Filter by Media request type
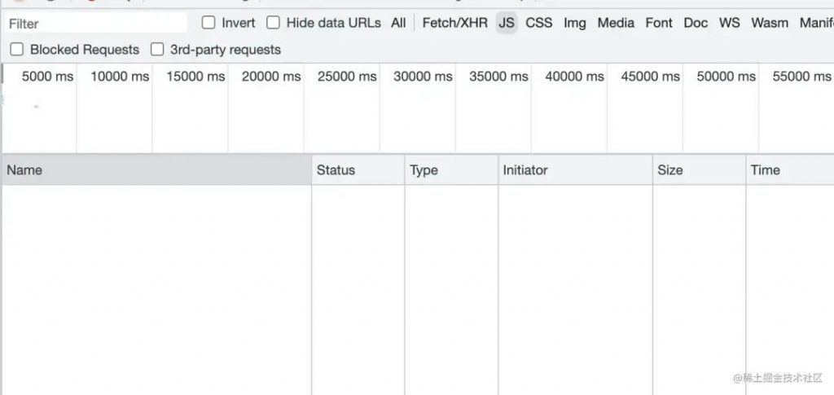Image resolution: width=834 pixels, height=395 pixels. tap(616, 23)
